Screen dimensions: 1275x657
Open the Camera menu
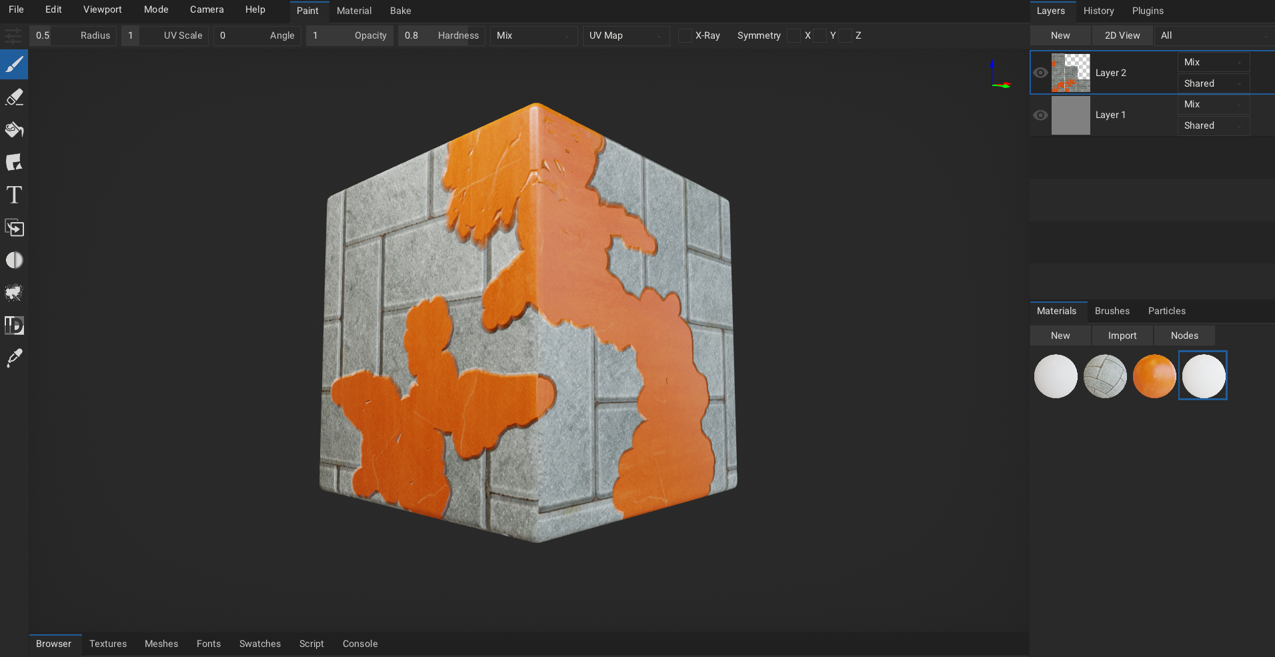(207, 9)
